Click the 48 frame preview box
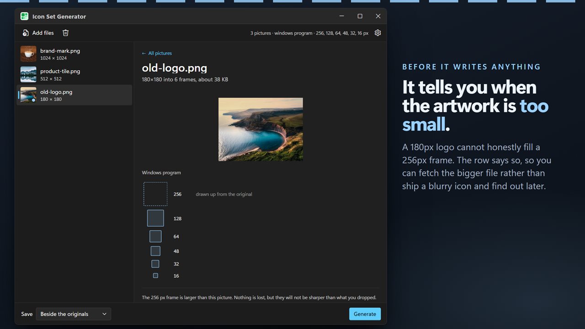Image resolution: width=585 pixels, height=329 pixels. (x=155, y=251)
